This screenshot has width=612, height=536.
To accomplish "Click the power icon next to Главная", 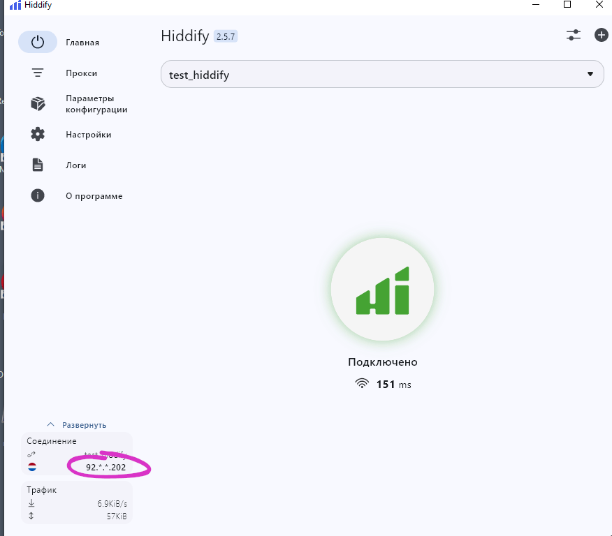I will click(38, 42).
